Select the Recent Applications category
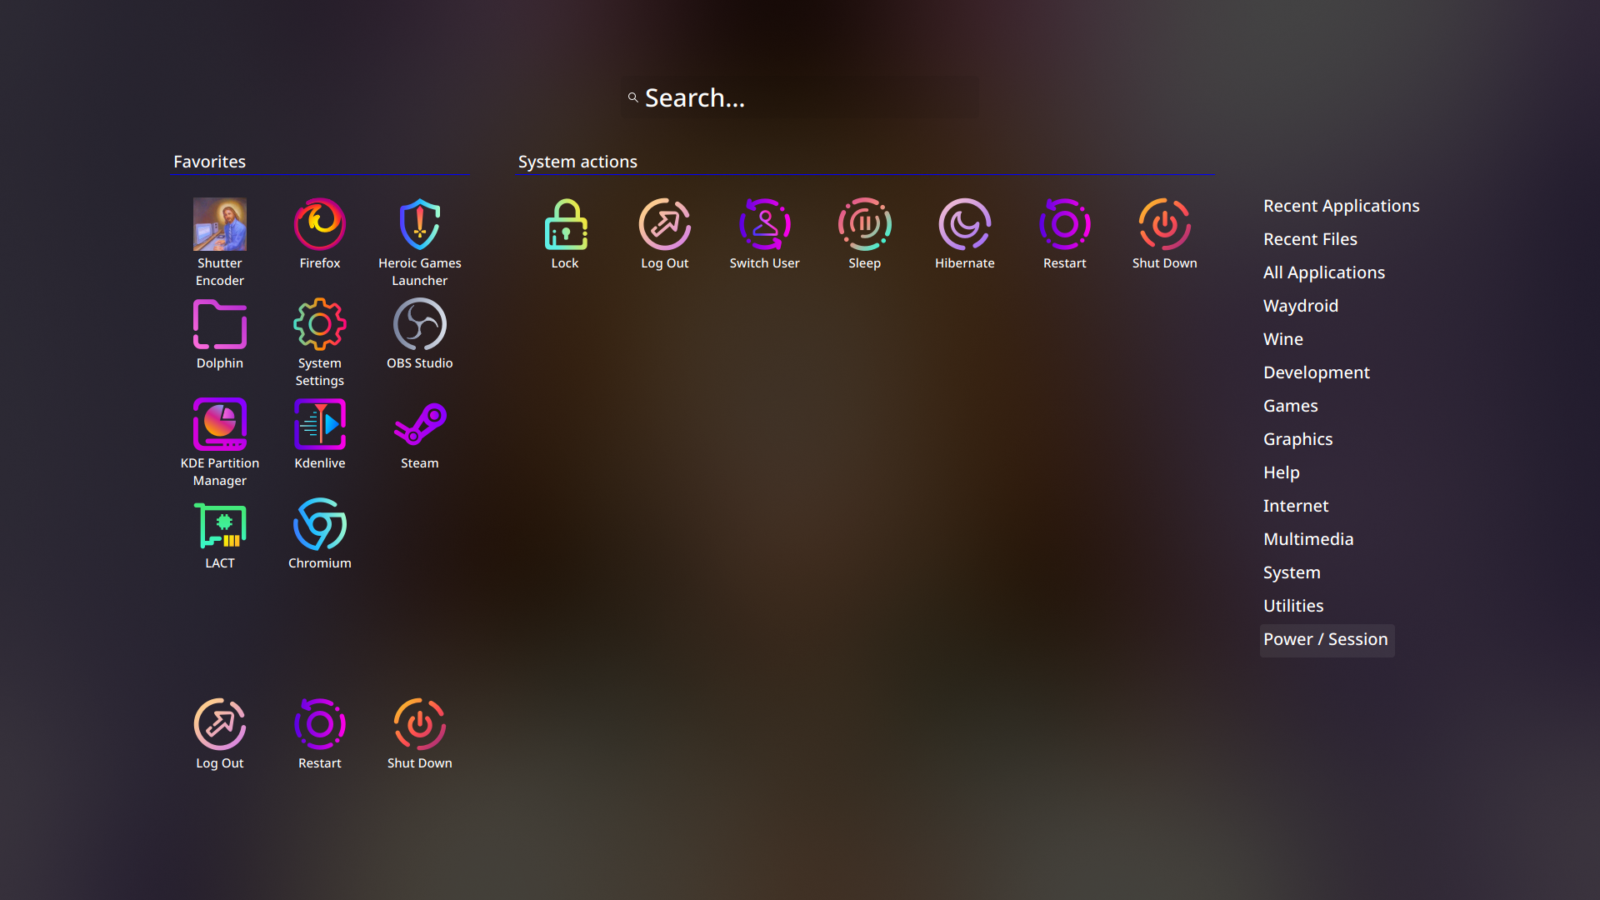 click(1341, 206)
